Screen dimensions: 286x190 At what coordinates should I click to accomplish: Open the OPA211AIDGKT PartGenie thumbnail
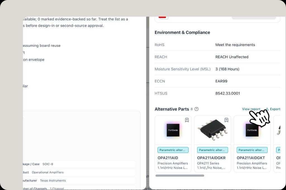click(252, 130)
